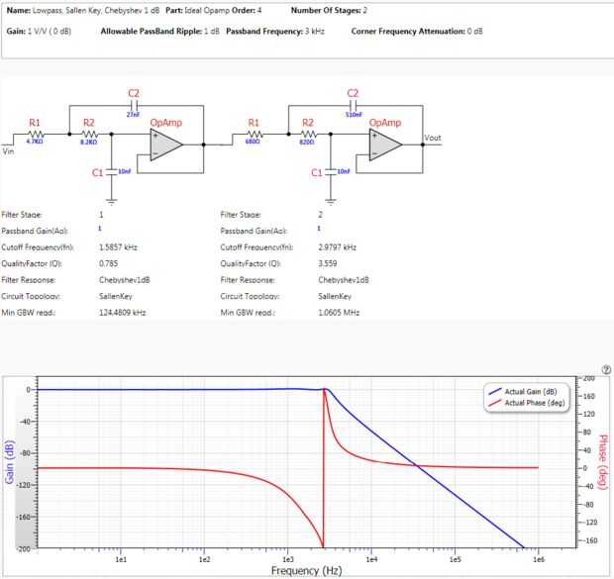Image resolution: width=614 pixels, height=579 pixels.
Task: Click 'Allowable PassBand Ripple: 1 dB'
Action: pos(160,32)
